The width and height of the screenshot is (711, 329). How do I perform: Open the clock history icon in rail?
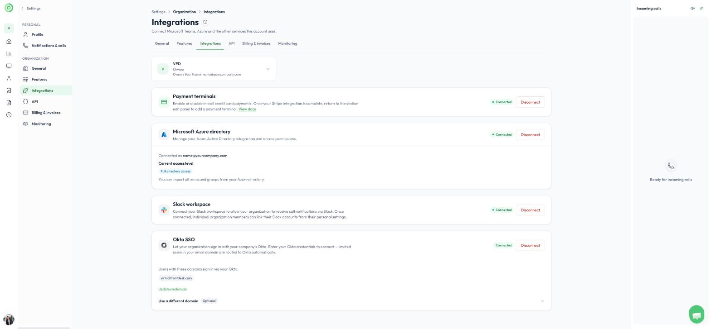tap(9, 115)
